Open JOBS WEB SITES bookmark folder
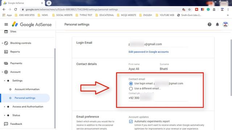 [25, 15]
